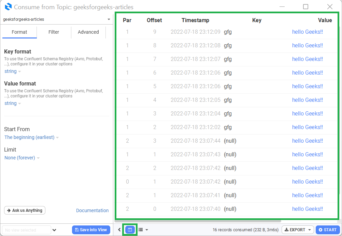Click the Conduktor logo icon
This screenshot has height=236, width=342.
[x=8, y=7]
